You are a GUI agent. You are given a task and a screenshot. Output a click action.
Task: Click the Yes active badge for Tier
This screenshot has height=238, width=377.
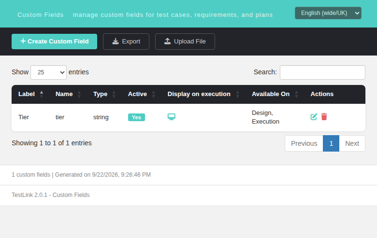pyautogui.click(x=136, y=117)
